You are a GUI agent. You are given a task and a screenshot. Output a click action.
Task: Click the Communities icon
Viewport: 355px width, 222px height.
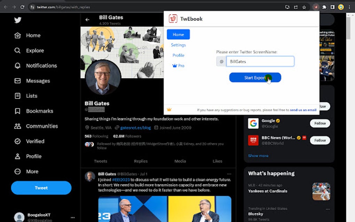click(x=17, y=126)
